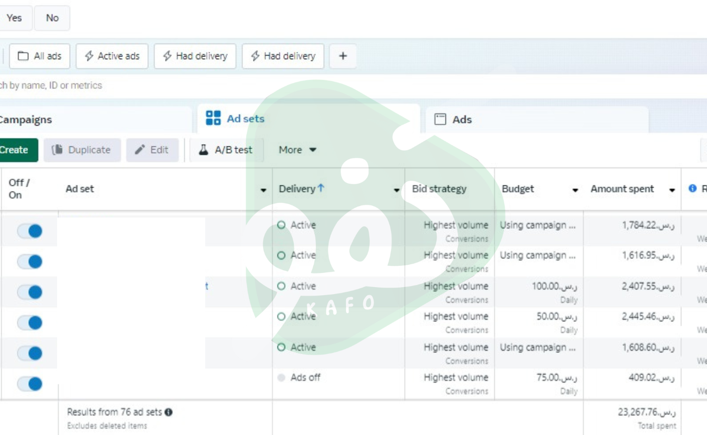The height and width of the screenshot is (435, 707).
Task: Expand the More dropdown menu
Action: click(297, 150)
